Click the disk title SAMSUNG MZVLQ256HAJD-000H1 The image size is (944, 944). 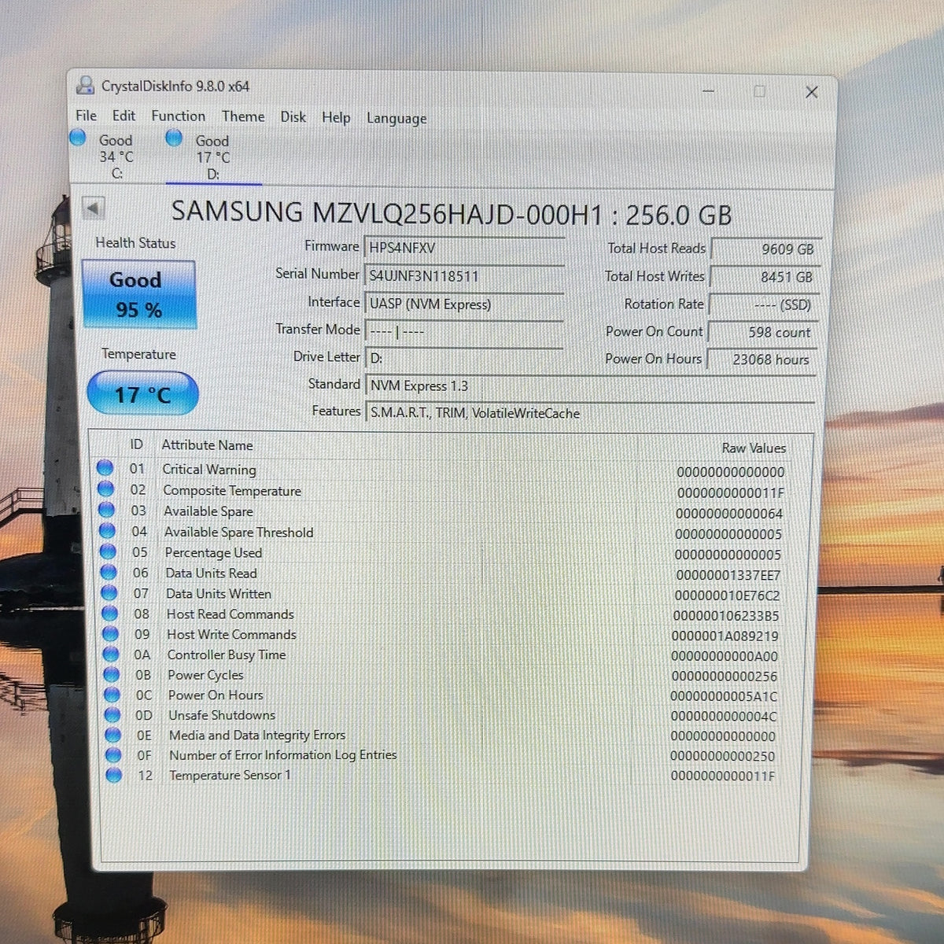click(x=386, y=213)
